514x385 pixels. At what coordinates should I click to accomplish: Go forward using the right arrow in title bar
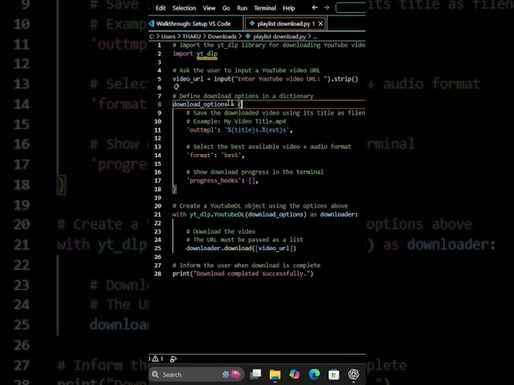(327, 7)
